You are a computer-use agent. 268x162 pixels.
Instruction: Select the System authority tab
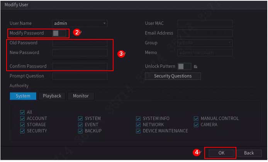click(x=23, y=96)
